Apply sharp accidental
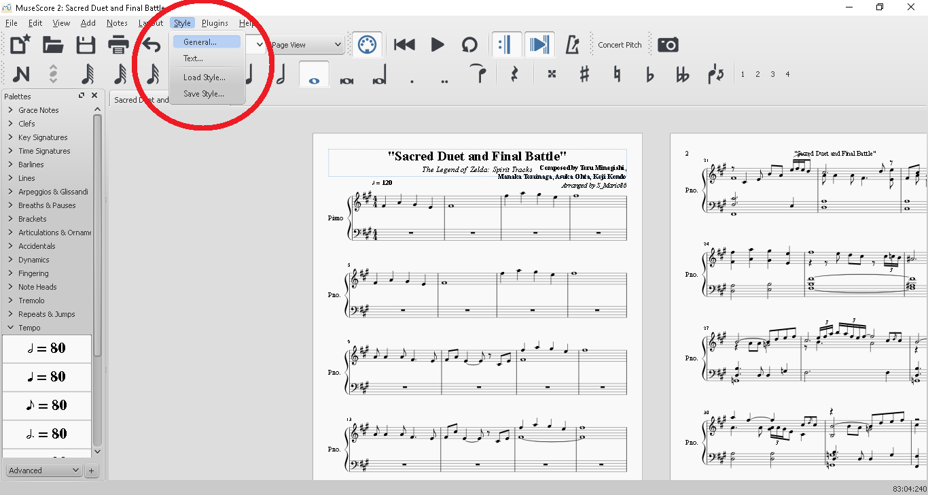 click(x=584, y=74)
